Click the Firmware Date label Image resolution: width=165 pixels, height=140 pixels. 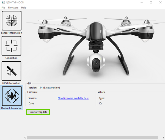click(31, 104)
